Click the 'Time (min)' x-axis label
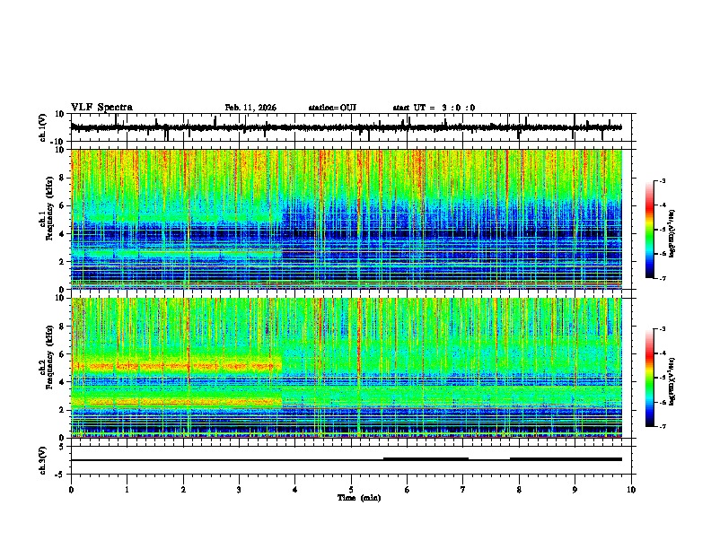The width and height of the screenshot is (711, 549). click(x=359, y=498)
